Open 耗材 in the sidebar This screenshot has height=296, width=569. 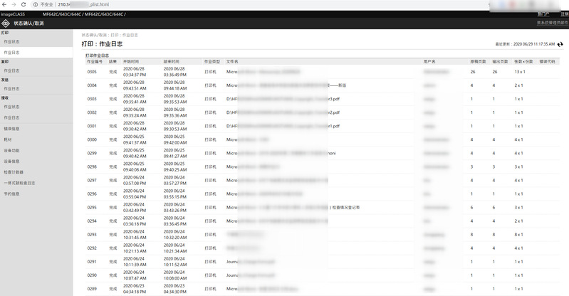click(8, 139)
